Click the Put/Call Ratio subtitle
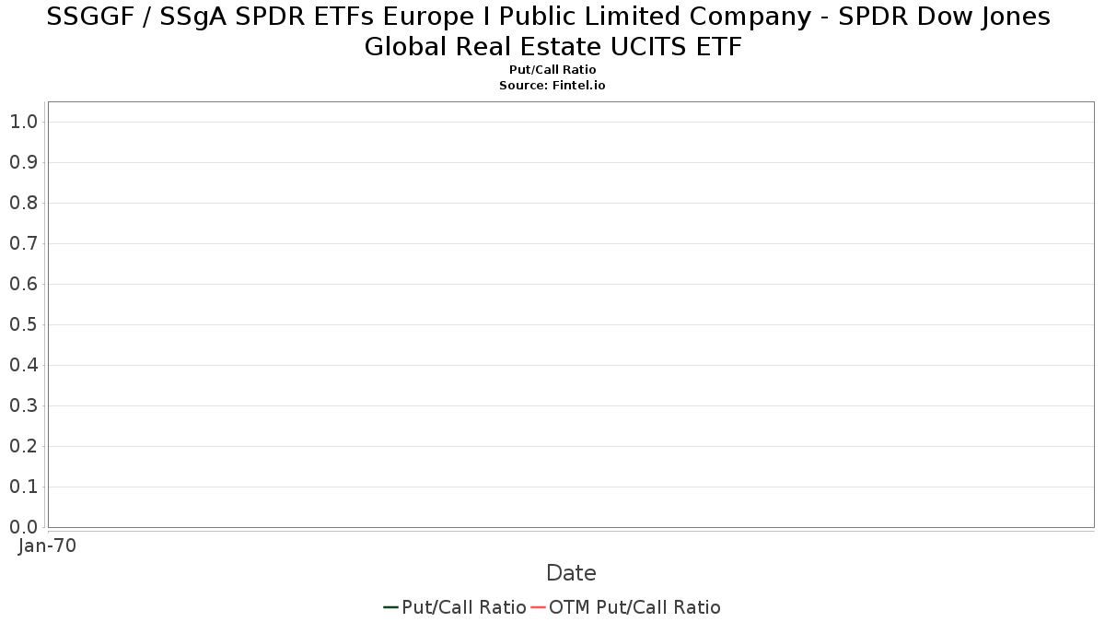Image resolution: width=1105 pixels, height=622 pixels. [552, 70]
